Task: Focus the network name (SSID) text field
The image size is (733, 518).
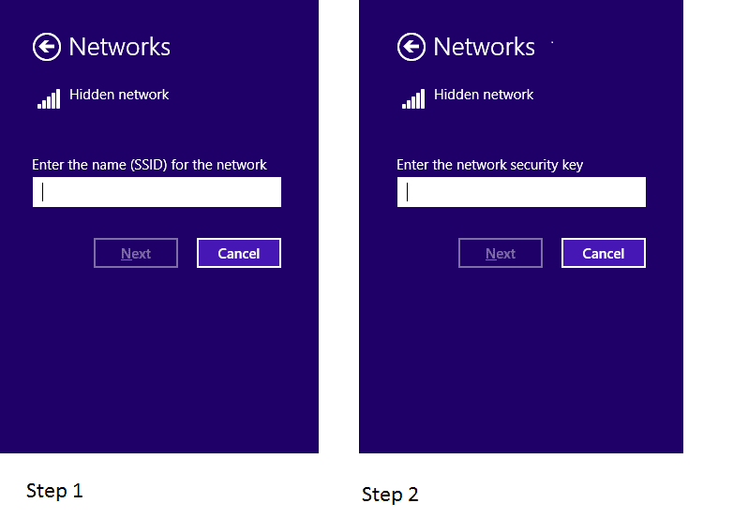Action: pyautogui.click(x=157, y=192)
